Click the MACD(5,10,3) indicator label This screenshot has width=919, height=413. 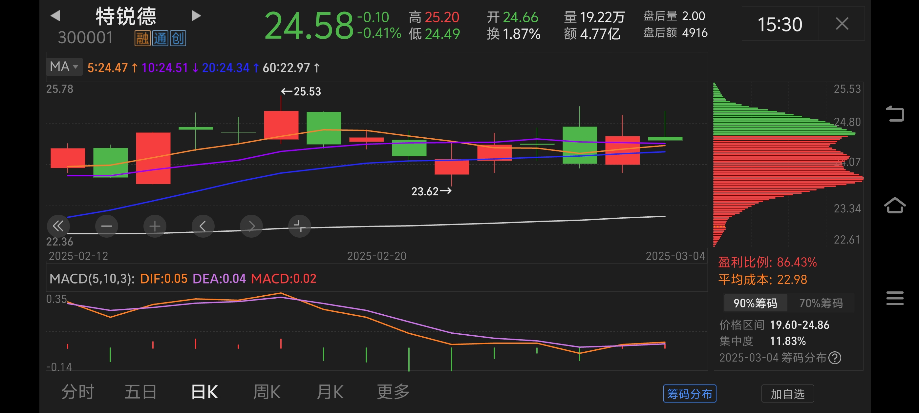pos(92,279)
